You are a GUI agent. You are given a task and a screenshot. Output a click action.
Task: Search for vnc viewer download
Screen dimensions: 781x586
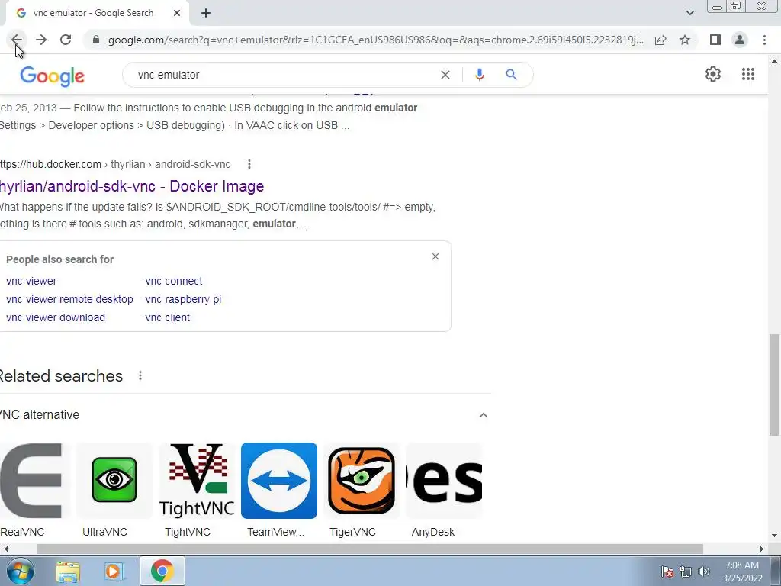(56, 318)
